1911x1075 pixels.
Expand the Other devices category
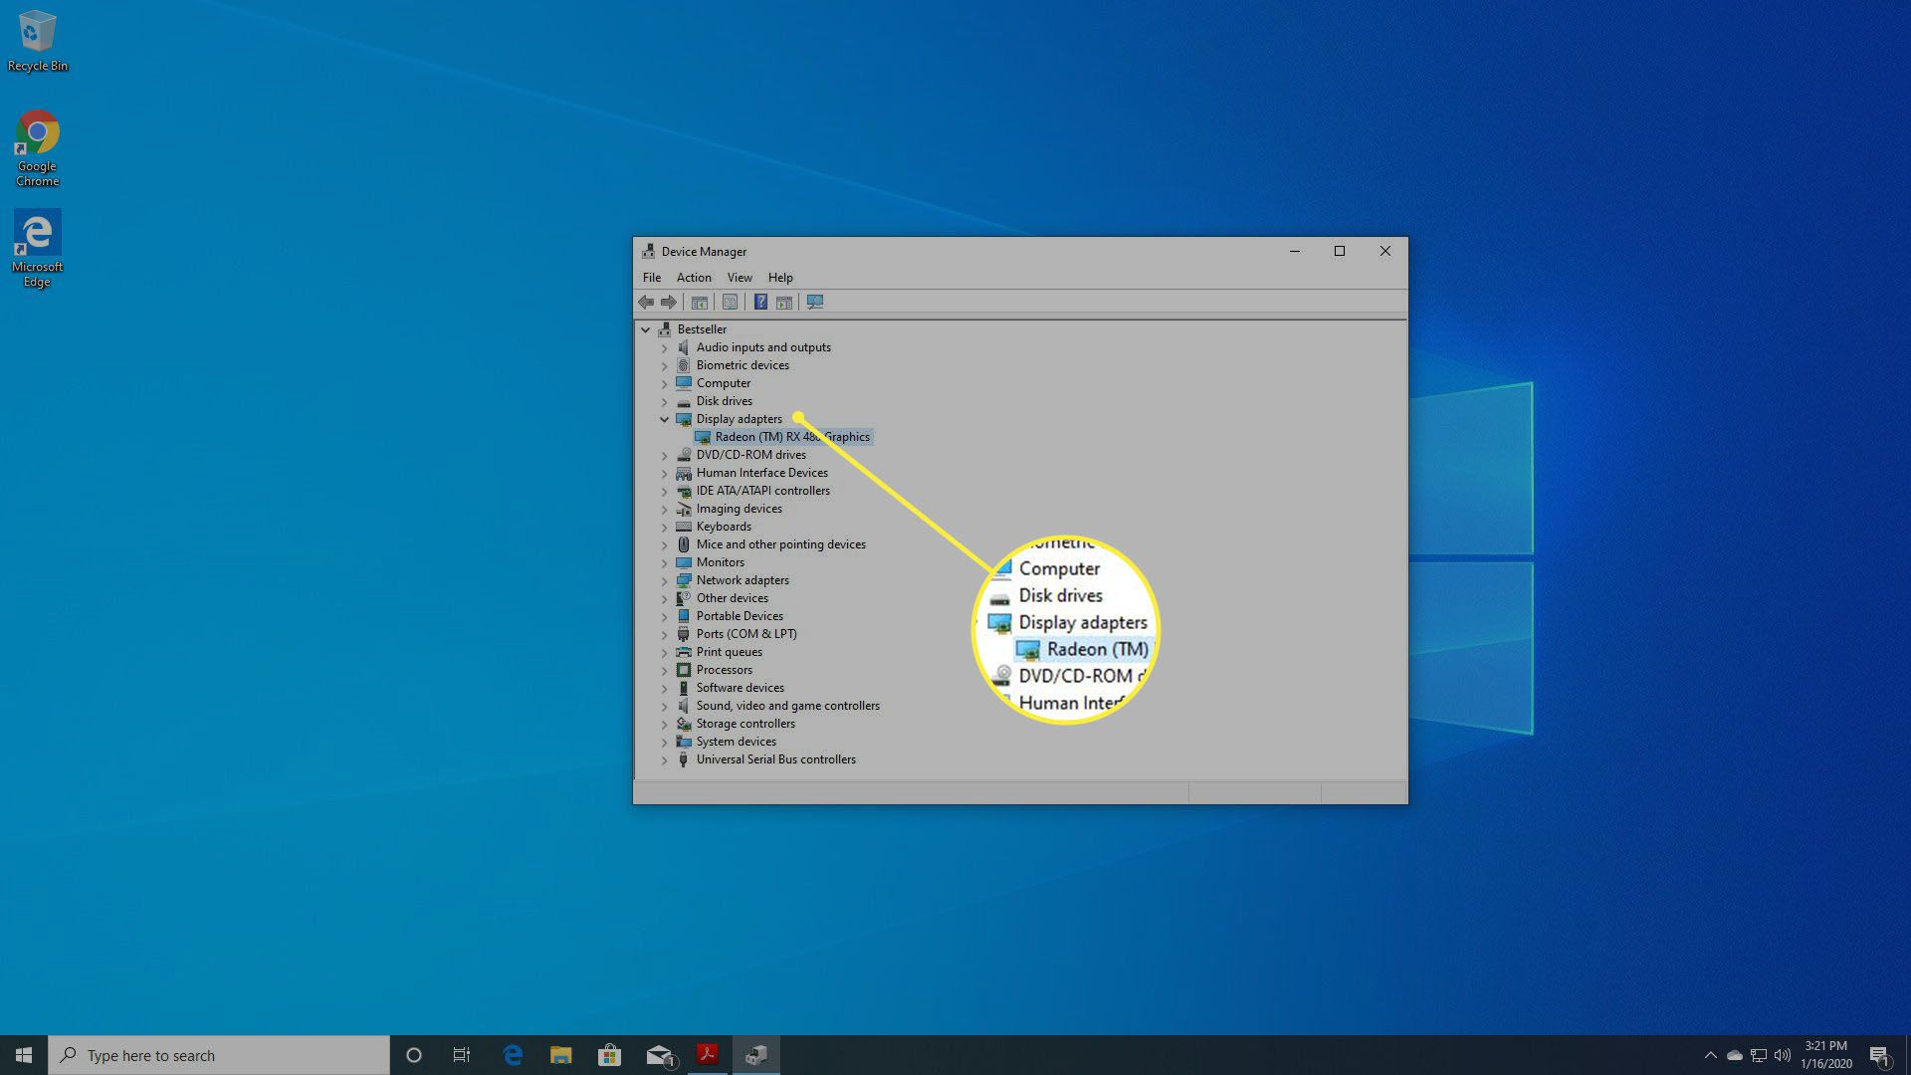click(x=665, y=598)
